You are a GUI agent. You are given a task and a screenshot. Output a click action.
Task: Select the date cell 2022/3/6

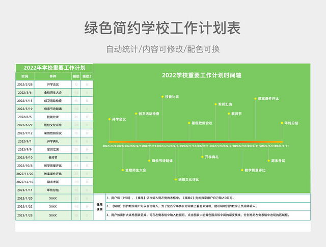(25, 93)
